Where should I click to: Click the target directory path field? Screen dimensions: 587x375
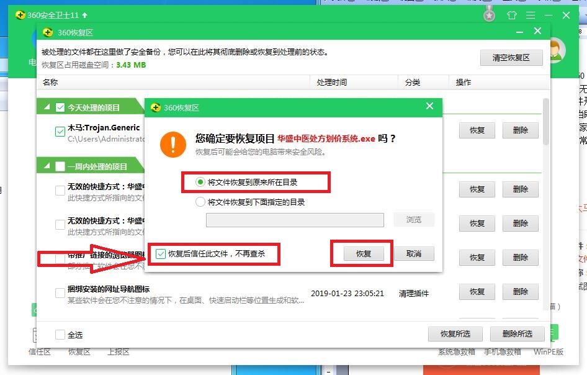[x=295, y=220]
